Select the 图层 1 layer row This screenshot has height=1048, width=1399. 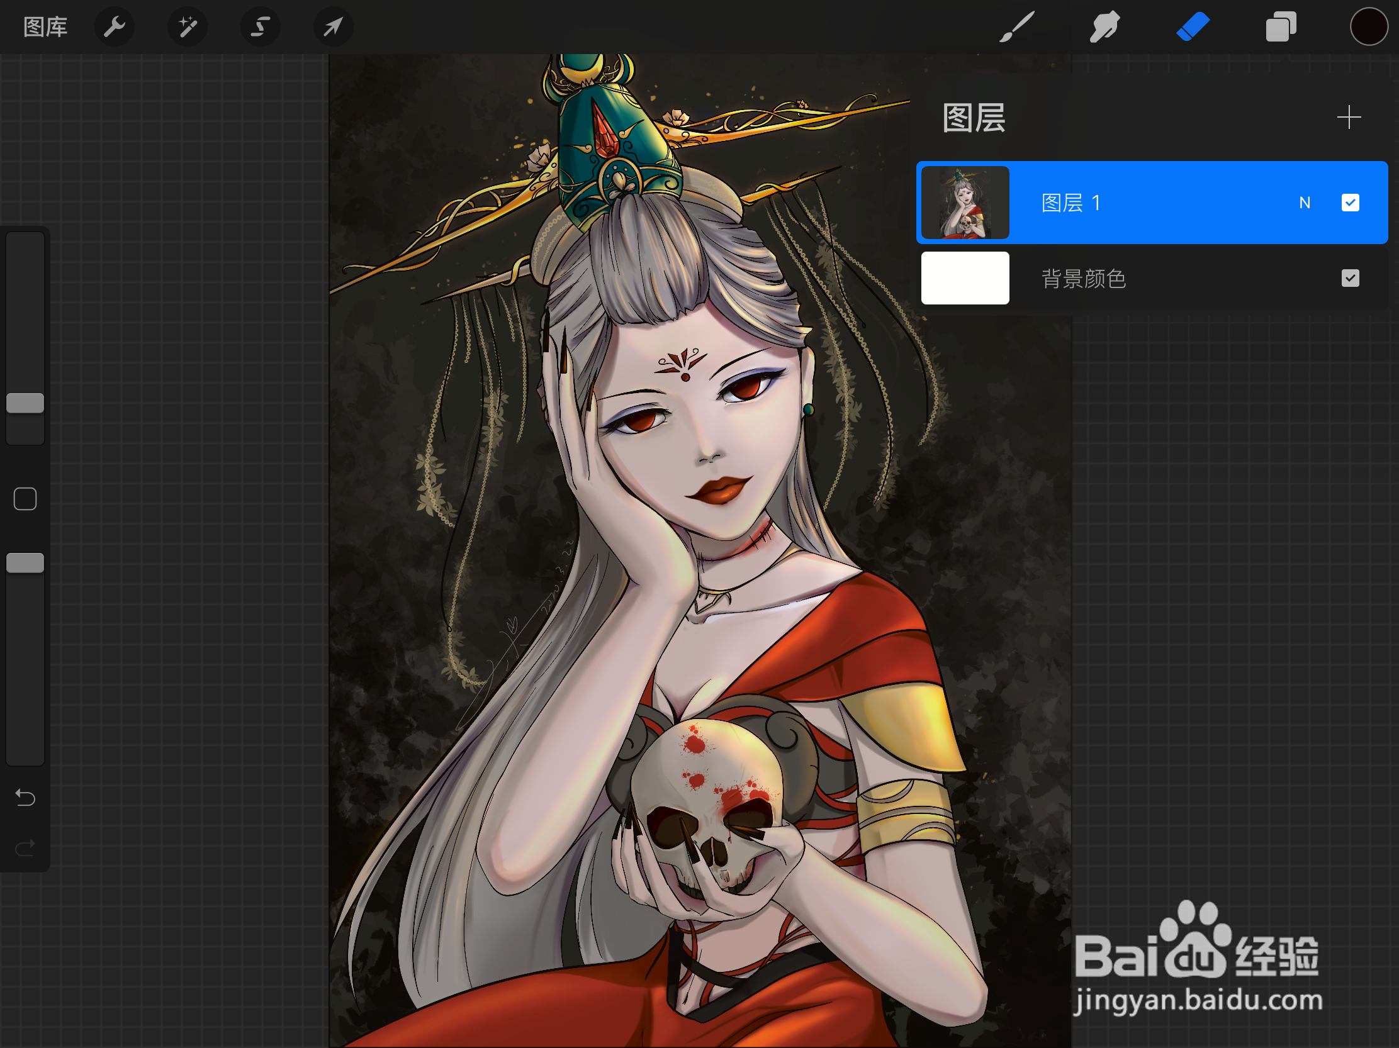[x=1152, y=203]
